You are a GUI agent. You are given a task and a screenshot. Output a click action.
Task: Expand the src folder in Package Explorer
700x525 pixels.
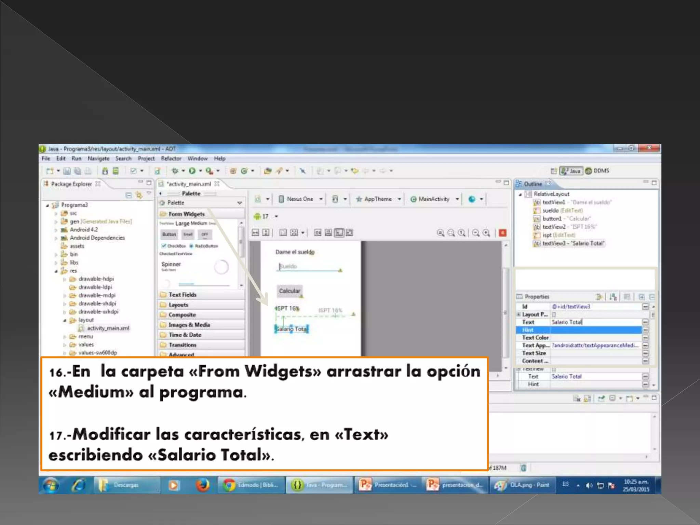coord(56,214)
